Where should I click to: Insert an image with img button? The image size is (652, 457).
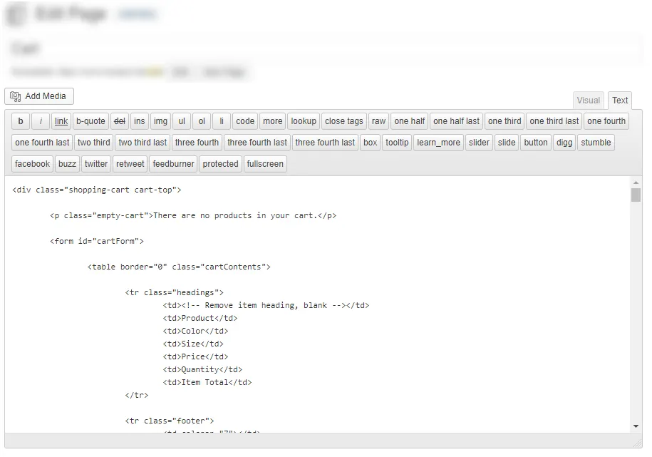point(160,121)
